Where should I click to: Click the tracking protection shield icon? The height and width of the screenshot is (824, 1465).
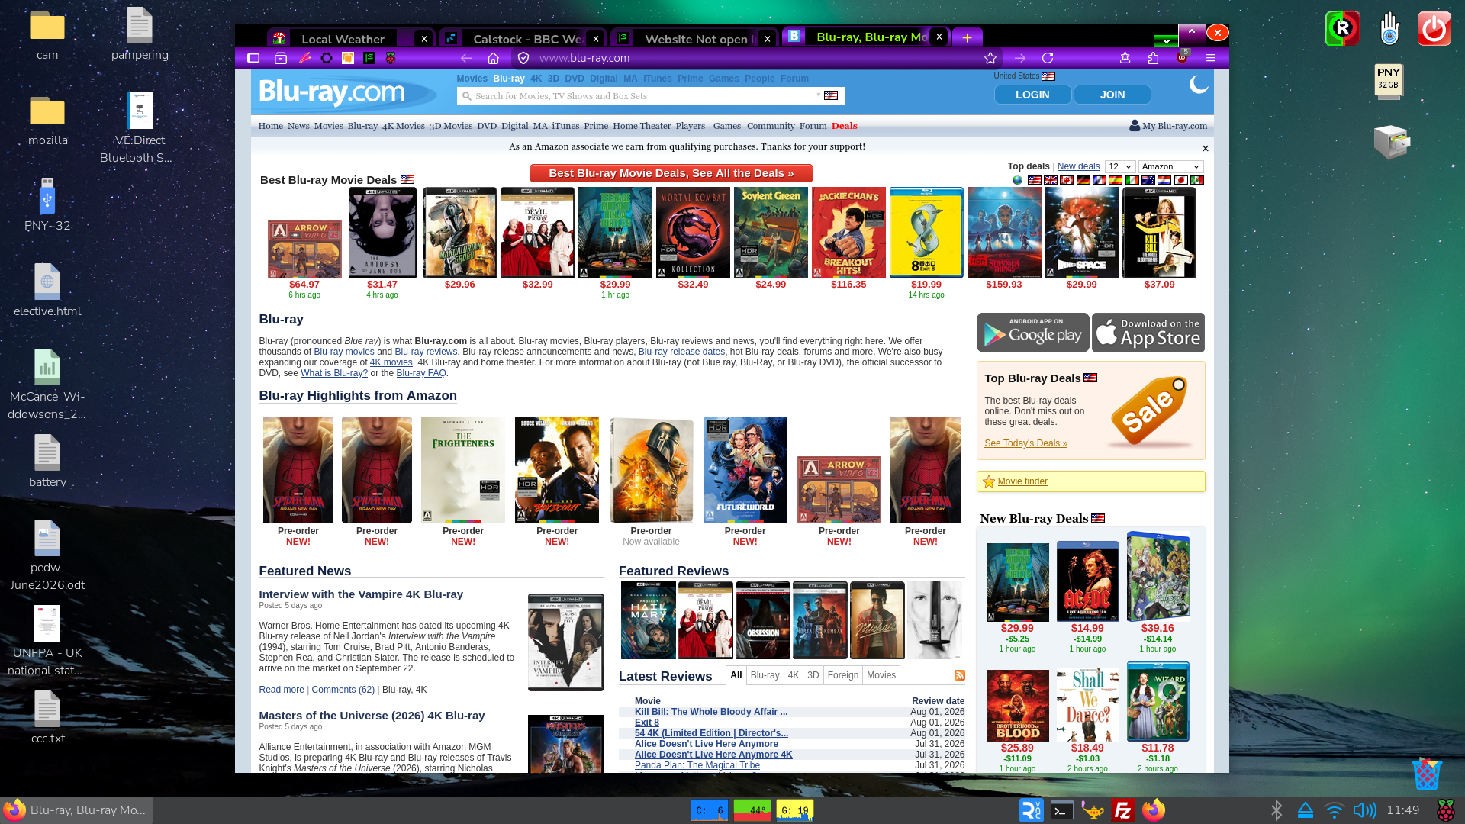(x=523, y=58)
